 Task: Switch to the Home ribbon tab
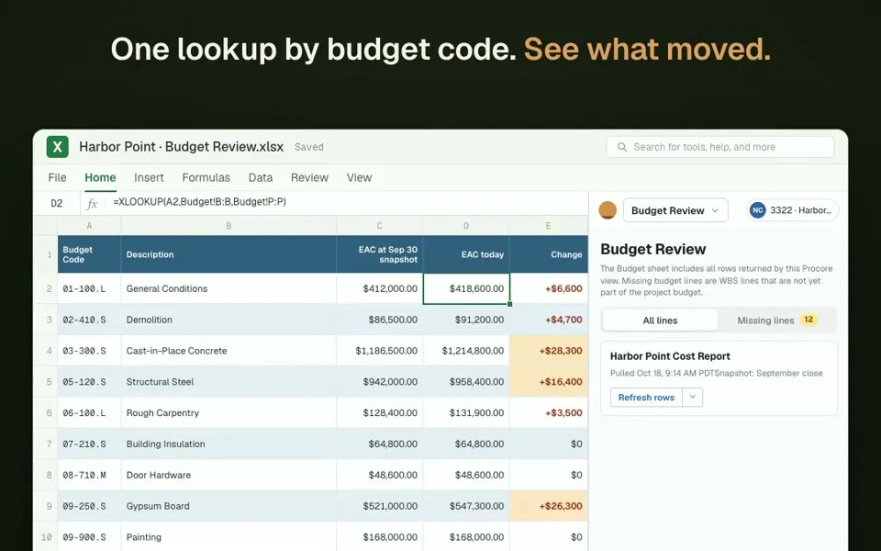[100, 177]
